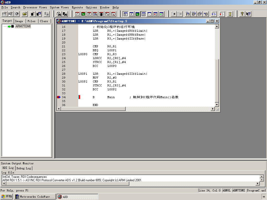The width and height of the screenshot is (267, 200).
Task: Toggle the system Control Monitor view
Action: tap(126, 14)
